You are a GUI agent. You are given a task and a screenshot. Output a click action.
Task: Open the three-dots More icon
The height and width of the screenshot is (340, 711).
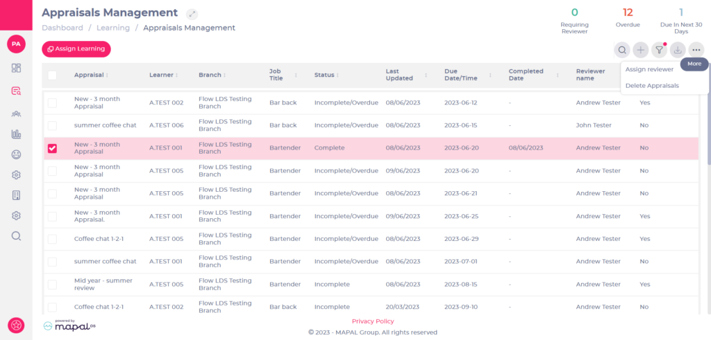(x=696, y=50)
